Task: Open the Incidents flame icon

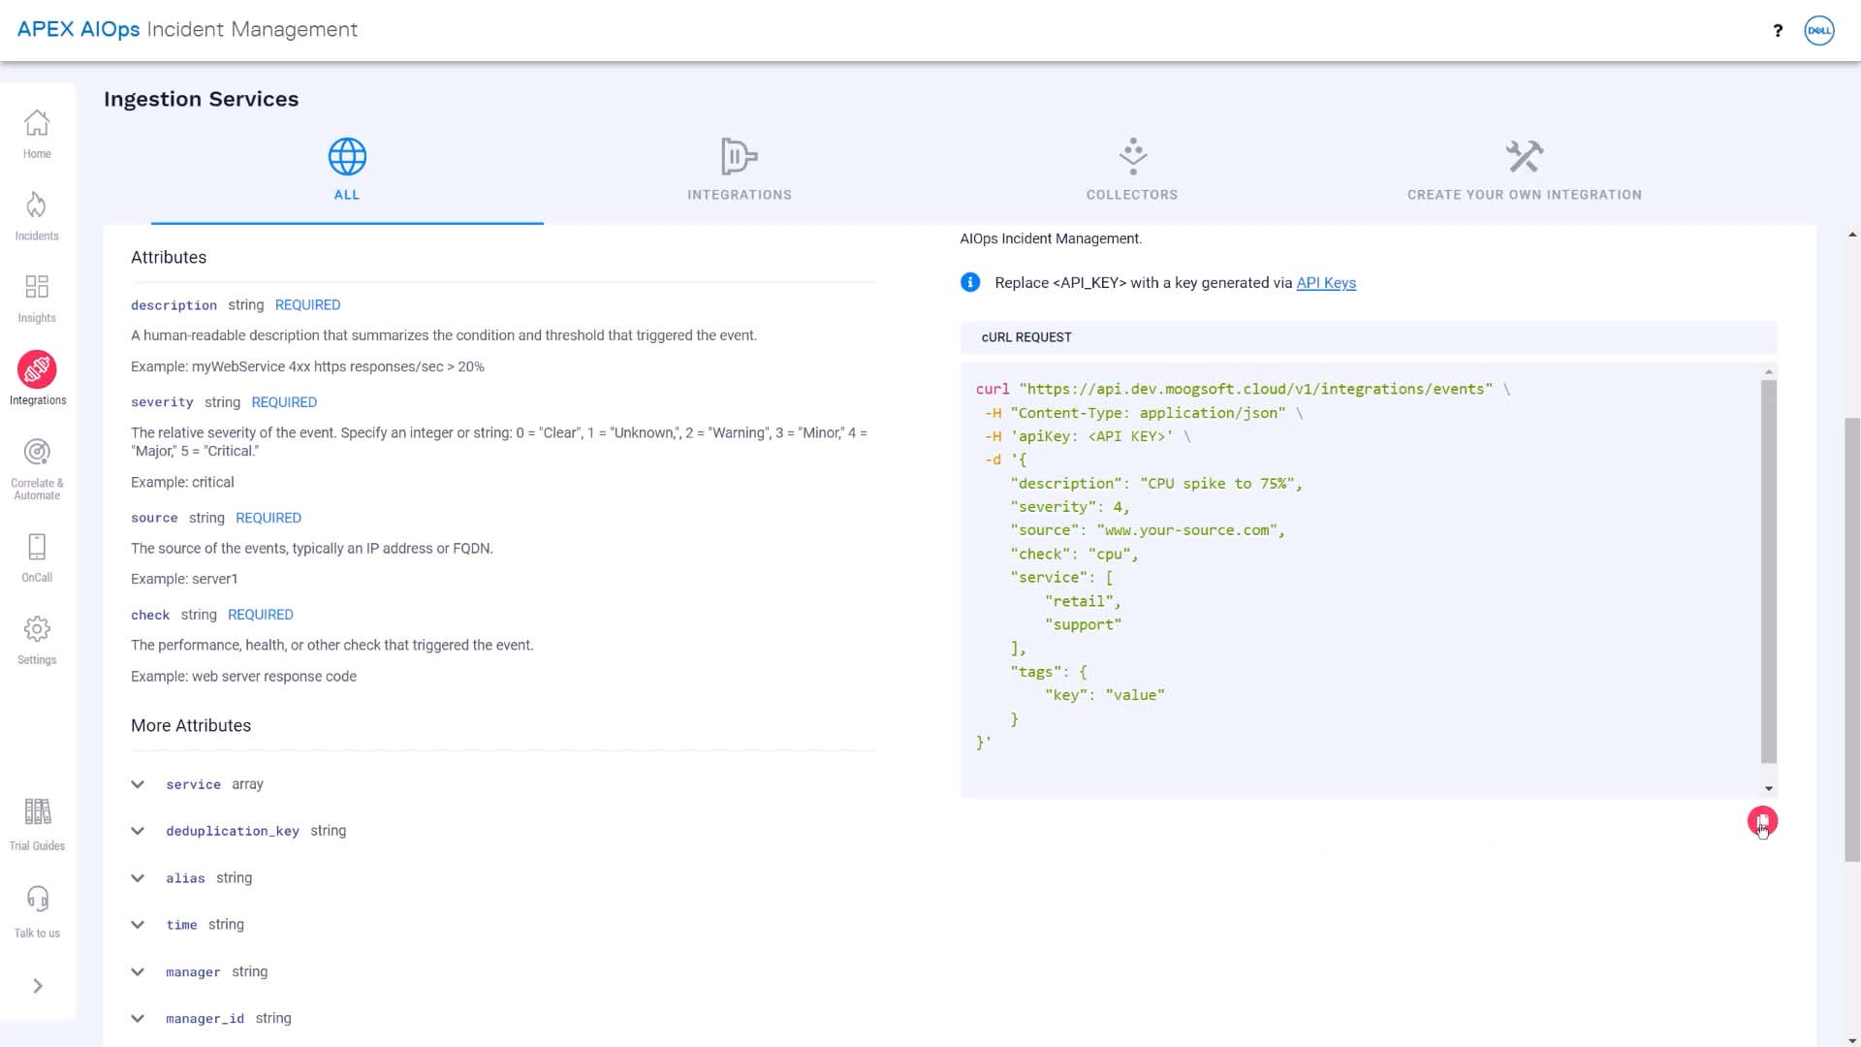Action: (37, 206)
